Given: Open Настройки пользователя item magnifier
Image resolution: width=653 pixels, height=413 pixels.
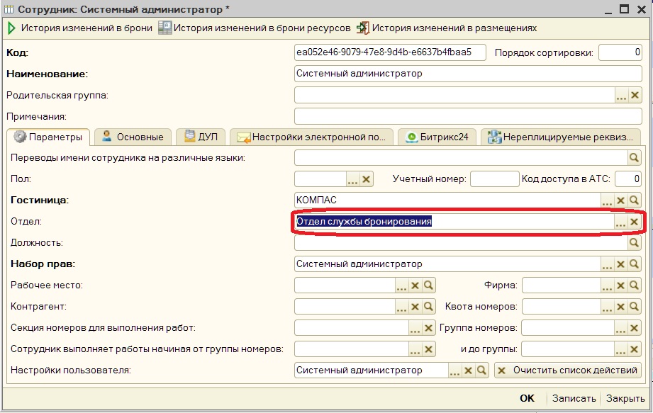Looking at the screenshot, I should click(x=481, y=370).
